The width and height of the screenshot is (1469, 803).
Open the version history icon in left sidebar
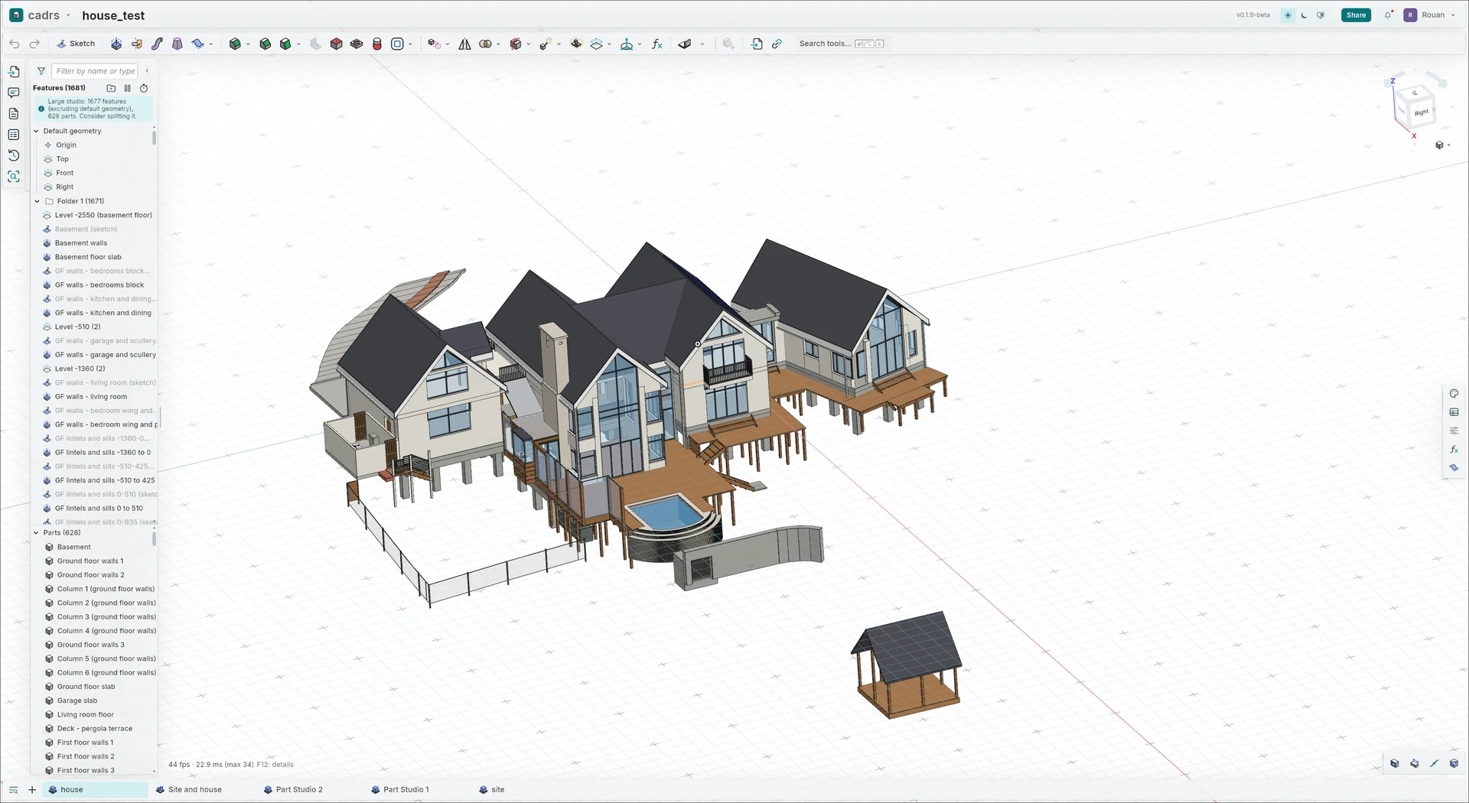click(x=14, y=155)
